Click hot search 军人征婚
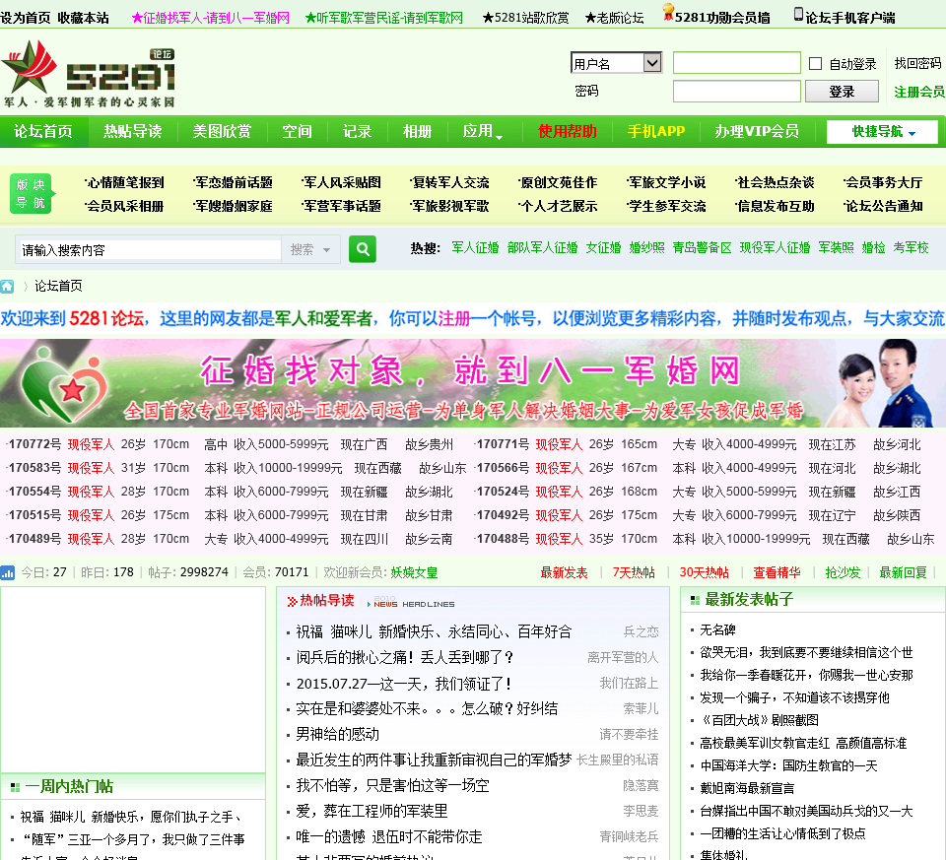The height and width of the screenshot is (860, 946). (475, 248)
